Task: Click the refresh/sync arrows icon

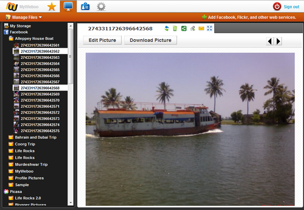Action: click(x=167, y=29)
